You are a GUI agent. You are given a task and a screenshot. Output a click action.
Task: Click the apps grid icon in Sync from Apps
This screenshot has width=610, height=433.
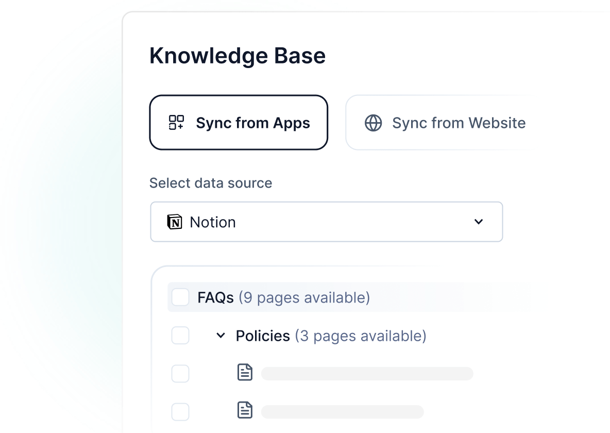click(176, 123)
